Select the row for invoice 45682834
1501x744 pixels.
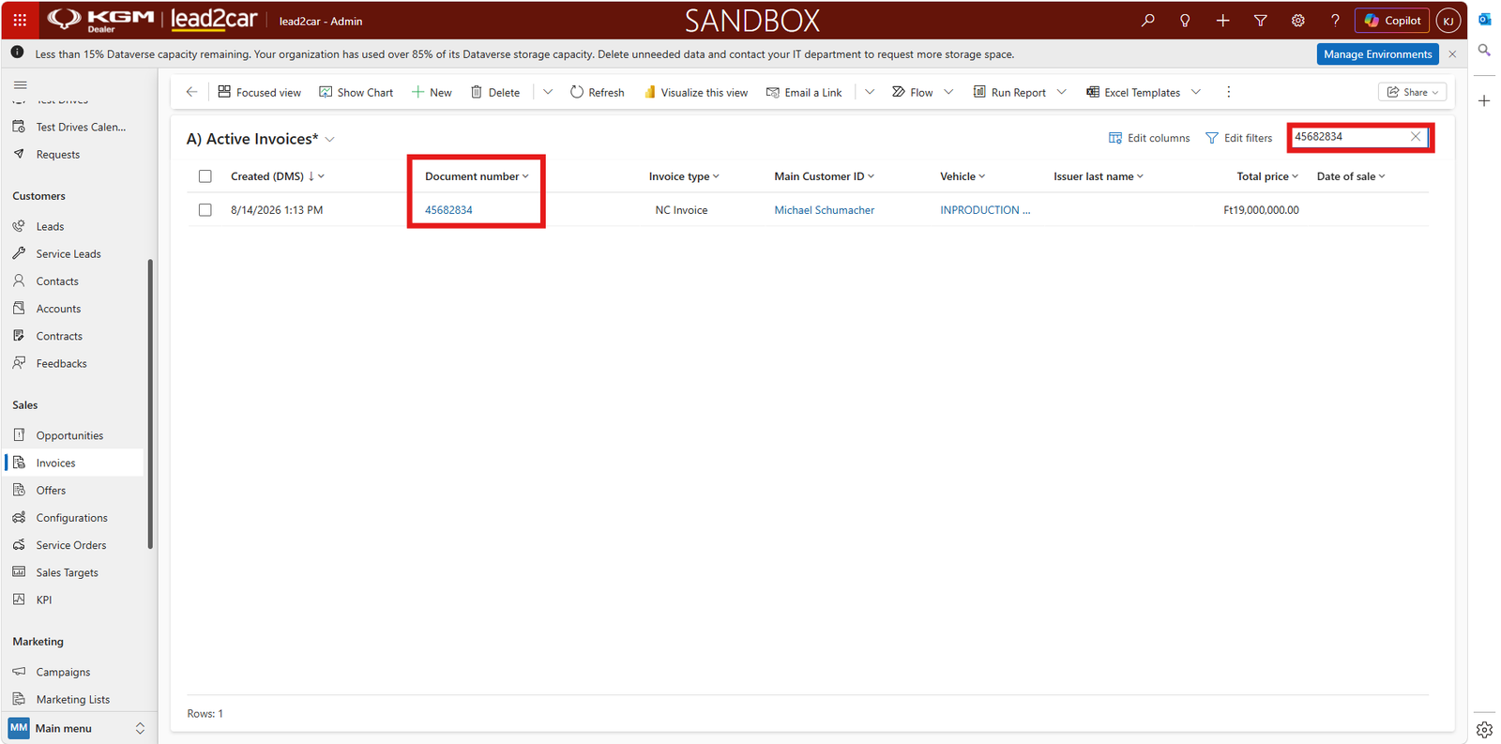coord(205,210)
